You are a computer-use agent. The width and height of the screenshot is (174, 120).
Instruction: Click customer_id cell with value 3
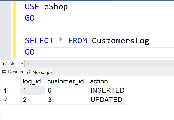[x=66, y=100]
